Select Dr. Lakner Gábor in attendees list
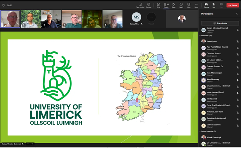241x148 pixels. [220, 61]
